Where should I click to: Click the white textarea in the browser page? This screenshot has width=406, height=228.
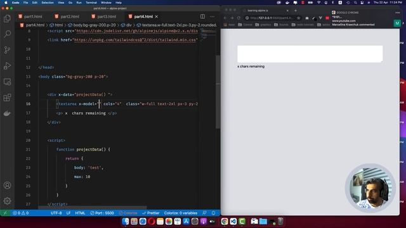[310, 54]
